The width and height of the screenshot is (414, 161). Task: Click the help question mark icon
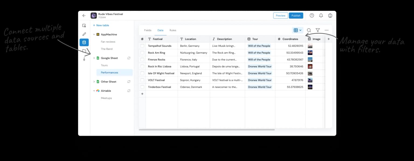pyautogui.click(x=312, y=15)
